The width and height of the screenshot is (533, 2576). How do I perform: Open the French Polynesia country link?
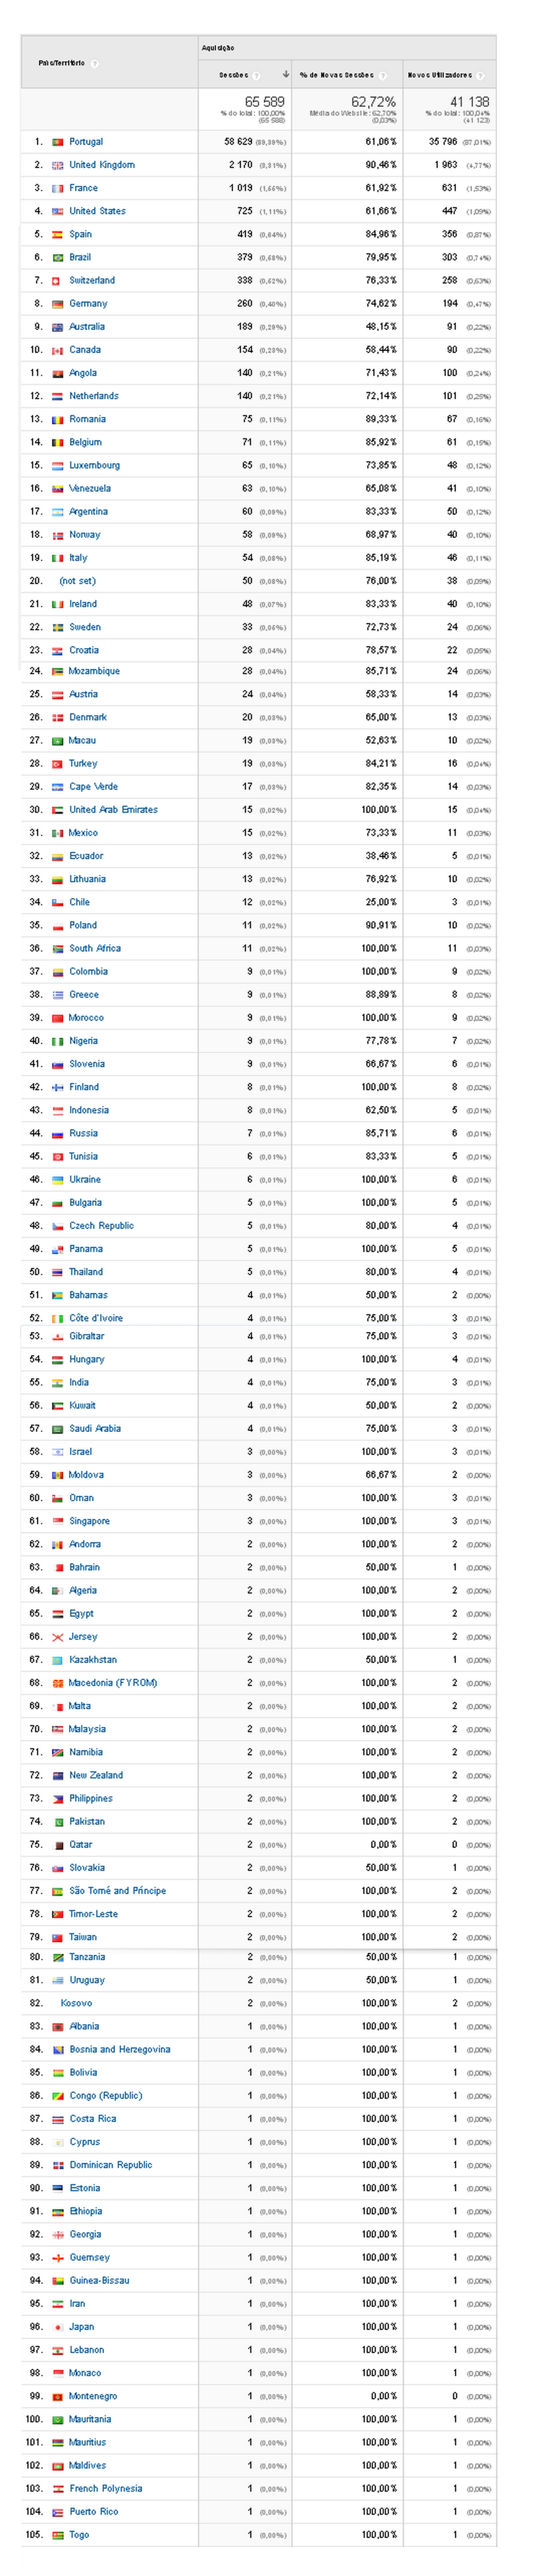point(106,2488)
